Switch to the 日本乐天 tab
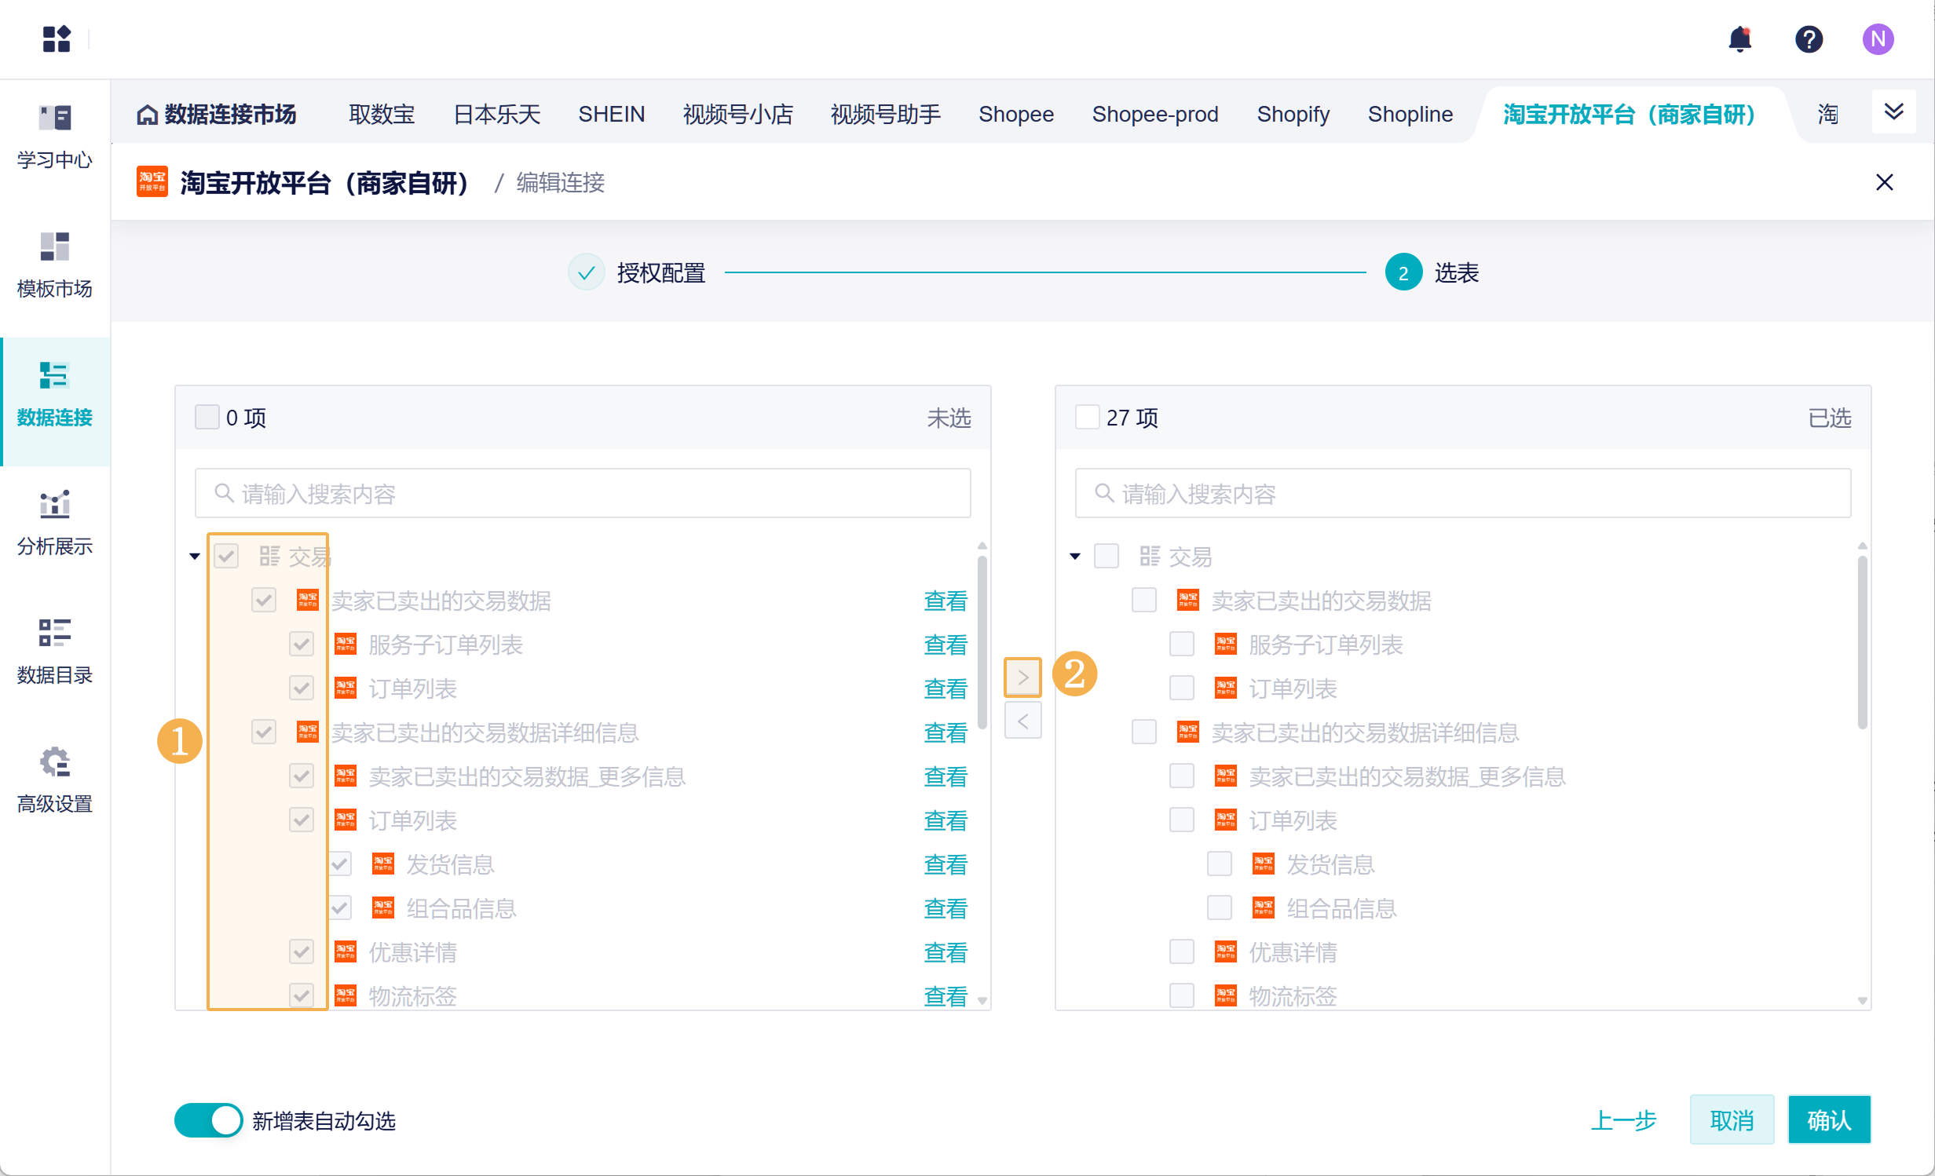1935x1176 pixels. tap(497, 115)
